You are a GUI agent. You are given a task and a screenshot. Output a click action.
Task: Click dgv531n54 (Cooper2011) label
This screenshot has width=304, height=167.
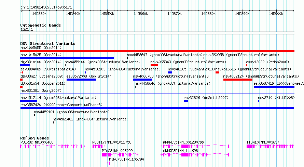click(43, 83)
